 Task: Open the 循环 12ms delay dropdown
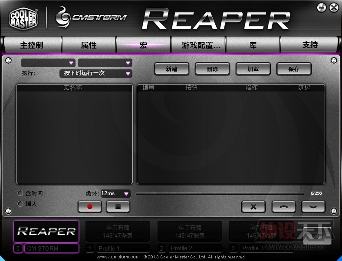pyautogui.click(x=115, y=194)
